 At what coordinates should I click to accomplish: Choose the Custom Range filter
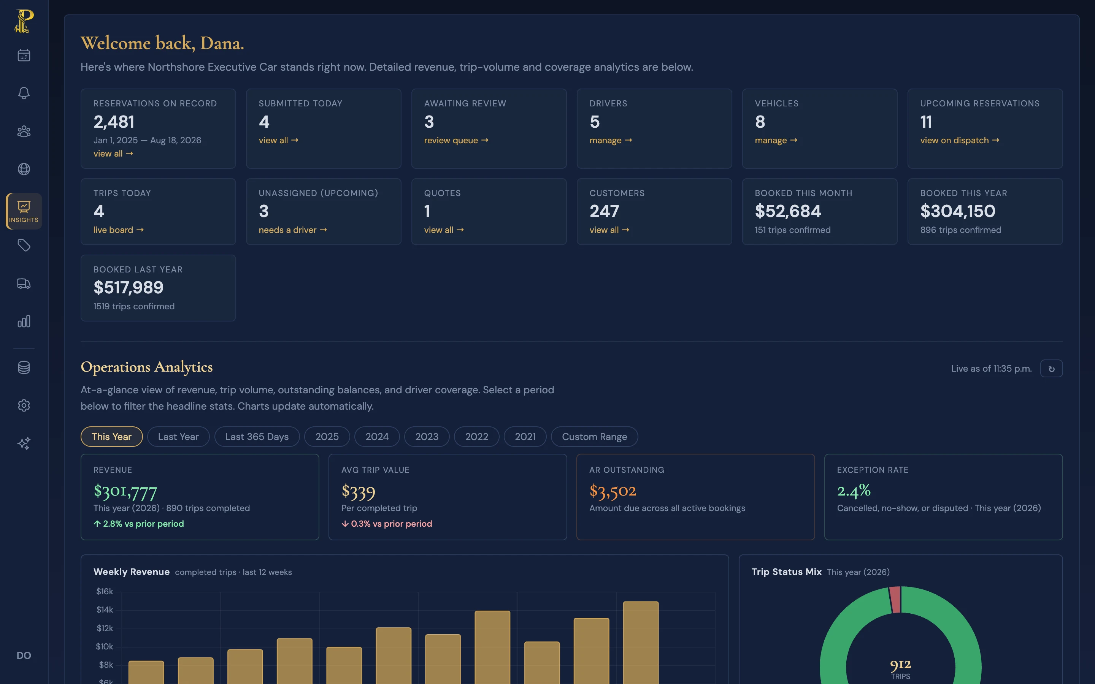click(x=594, y=437)
